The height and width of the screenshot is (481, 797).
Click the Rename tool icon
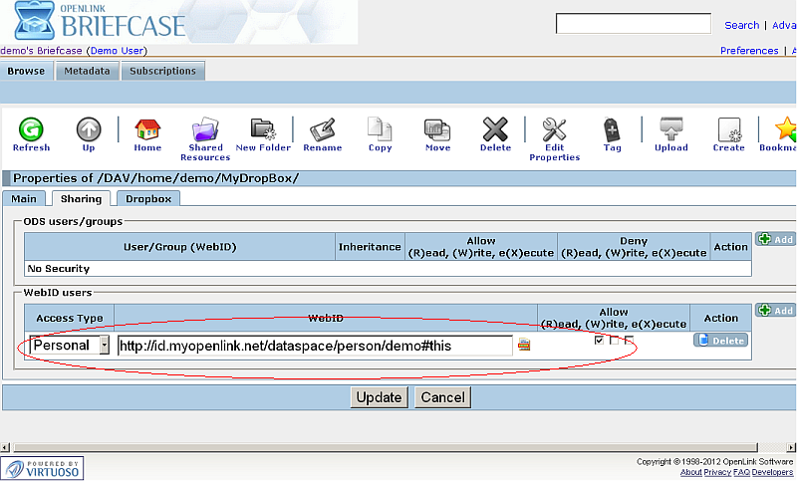(322, 134)
